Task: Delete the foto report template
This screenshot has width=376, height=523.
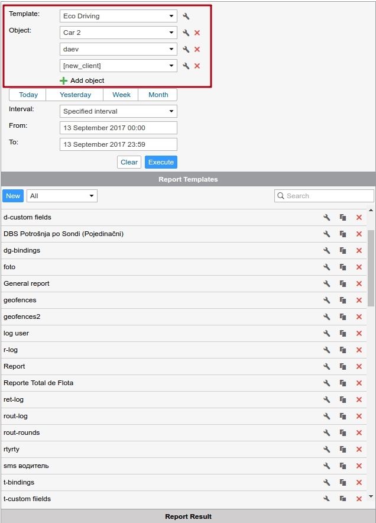Action: (x=359, y=267)
